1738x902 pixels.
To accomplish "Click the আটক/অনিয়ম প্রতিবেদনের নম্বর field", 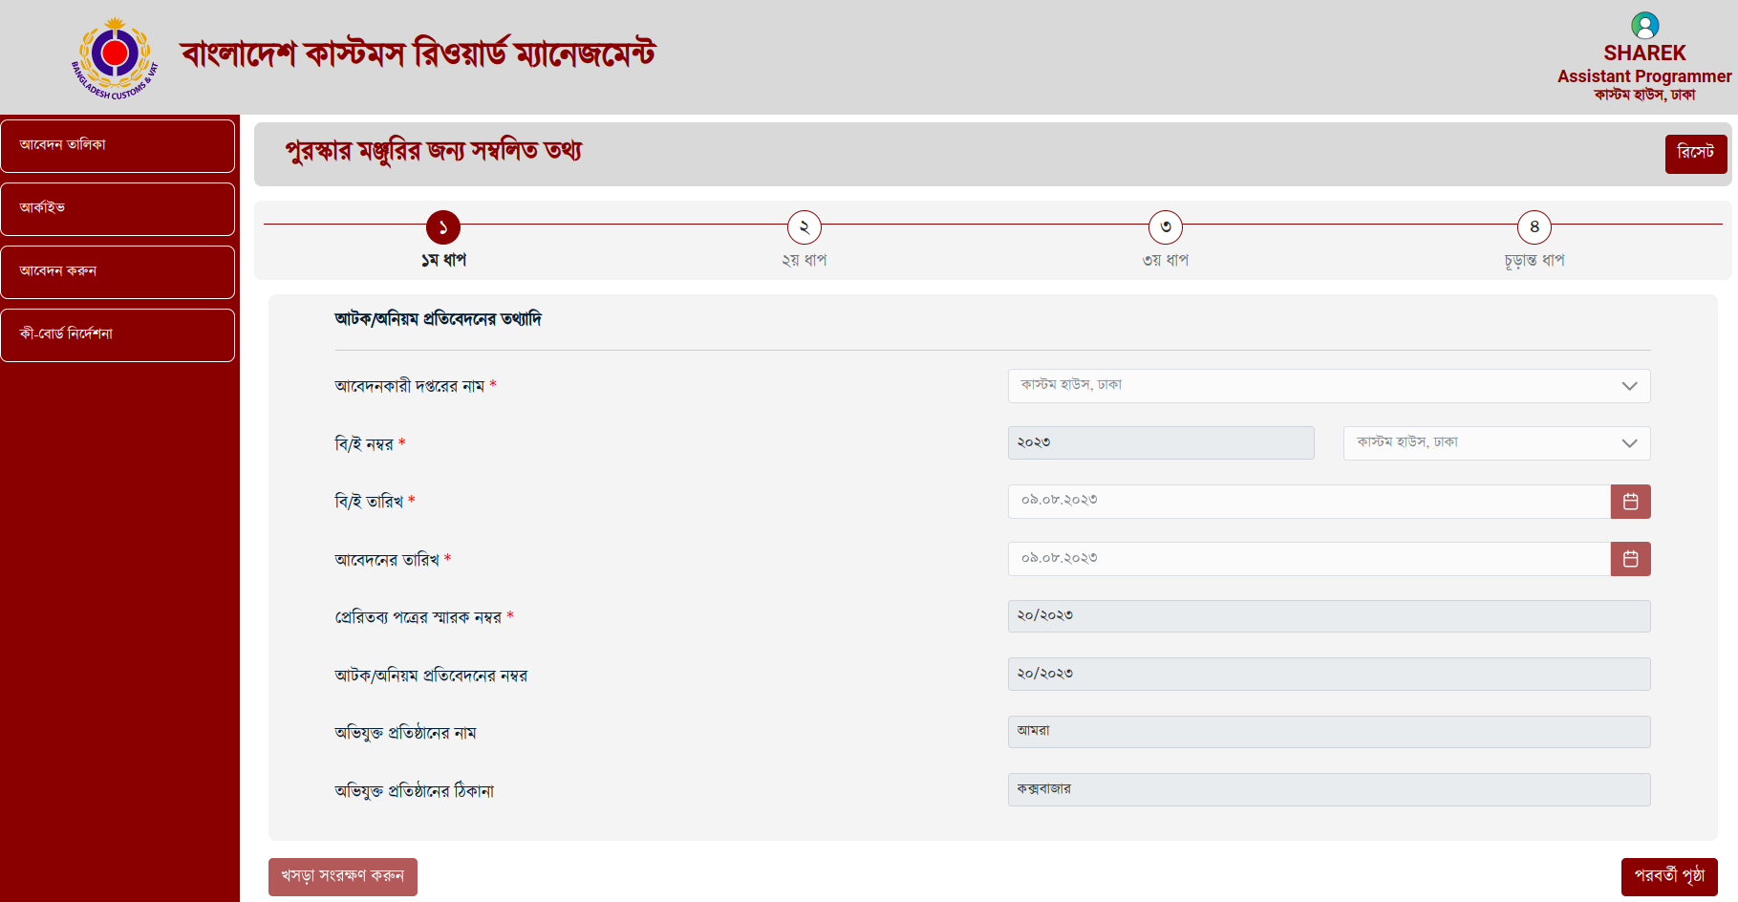I will click(x=1329, y=675).
